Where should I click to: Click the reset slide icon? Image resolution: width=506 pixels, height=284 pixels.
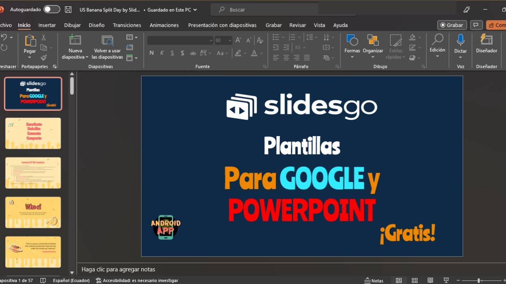[130, 47]
